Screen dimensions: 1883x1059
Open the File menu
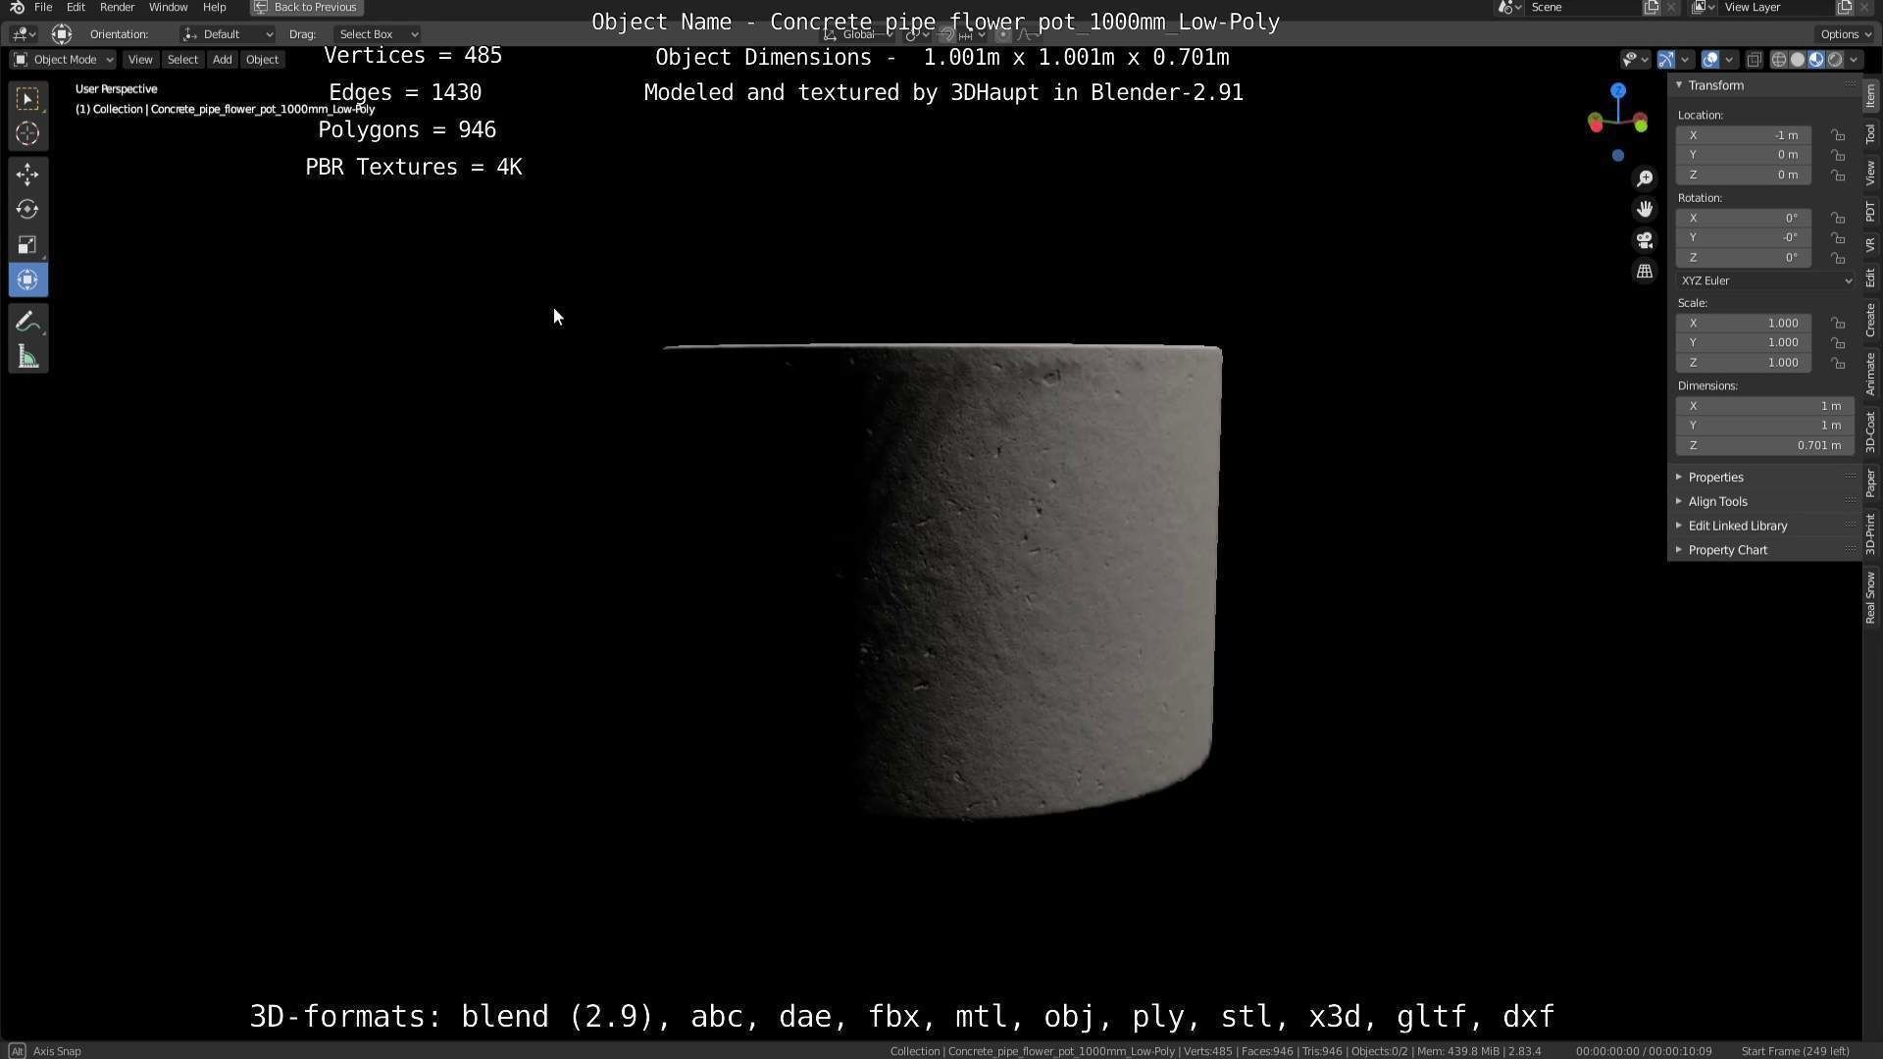tap(43, 7)
